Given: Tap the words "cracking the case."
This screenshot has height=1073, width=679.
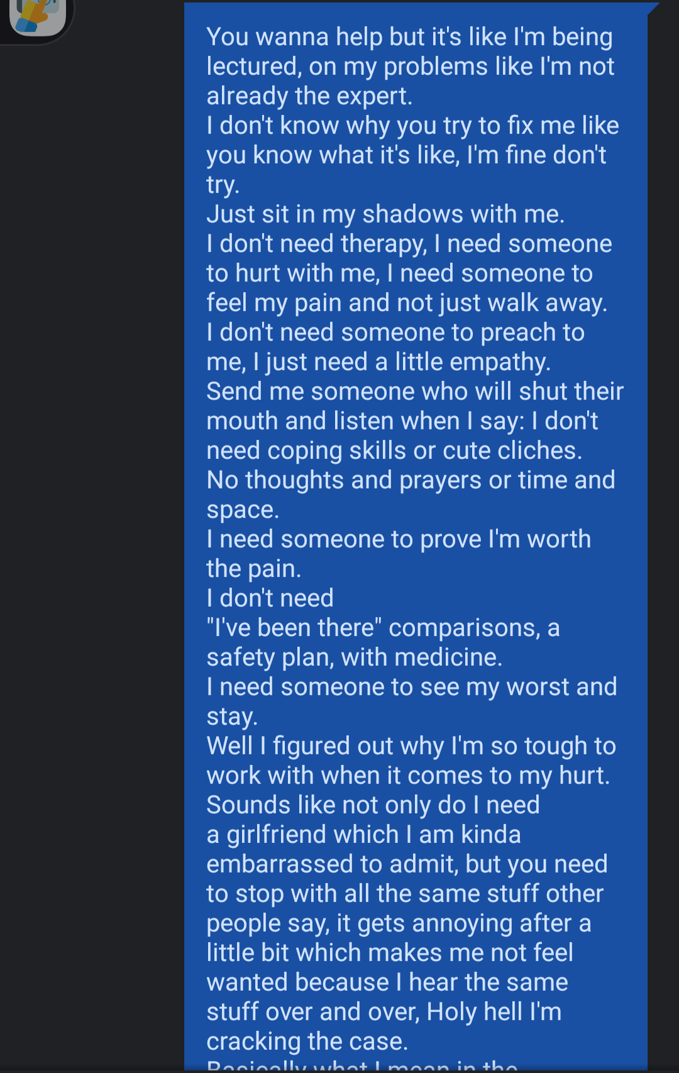Looking at the screenshot, I should (307, 1042).
